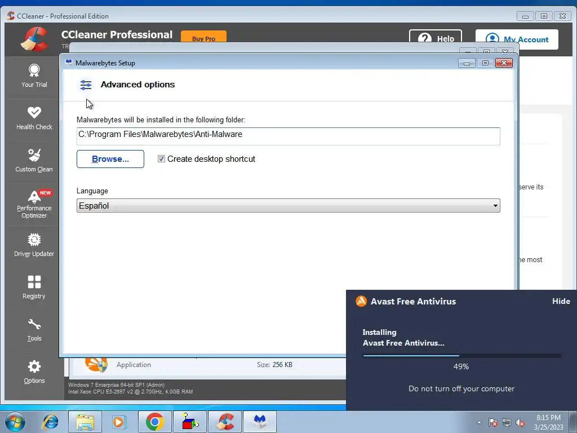Toggle Create desktop shortcut checkbox
This screenshot has height=433, width=577.
click(x=161, y=158)
